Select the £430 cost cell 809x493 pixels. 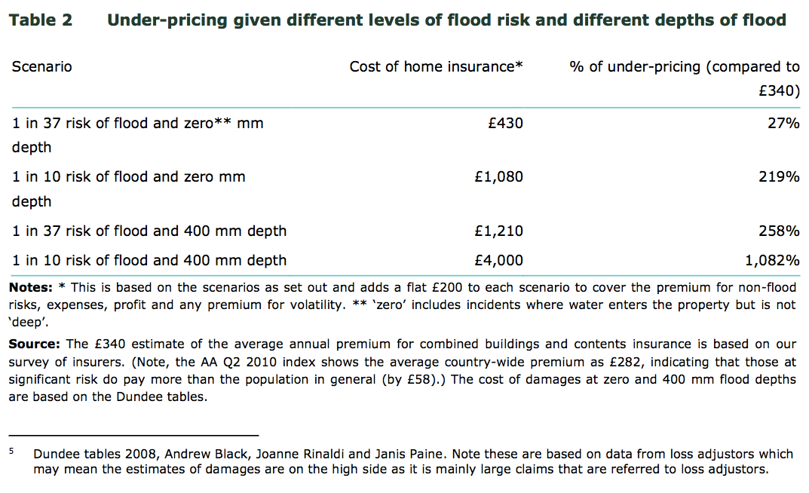pyautogui.click(x=505, y=123)
